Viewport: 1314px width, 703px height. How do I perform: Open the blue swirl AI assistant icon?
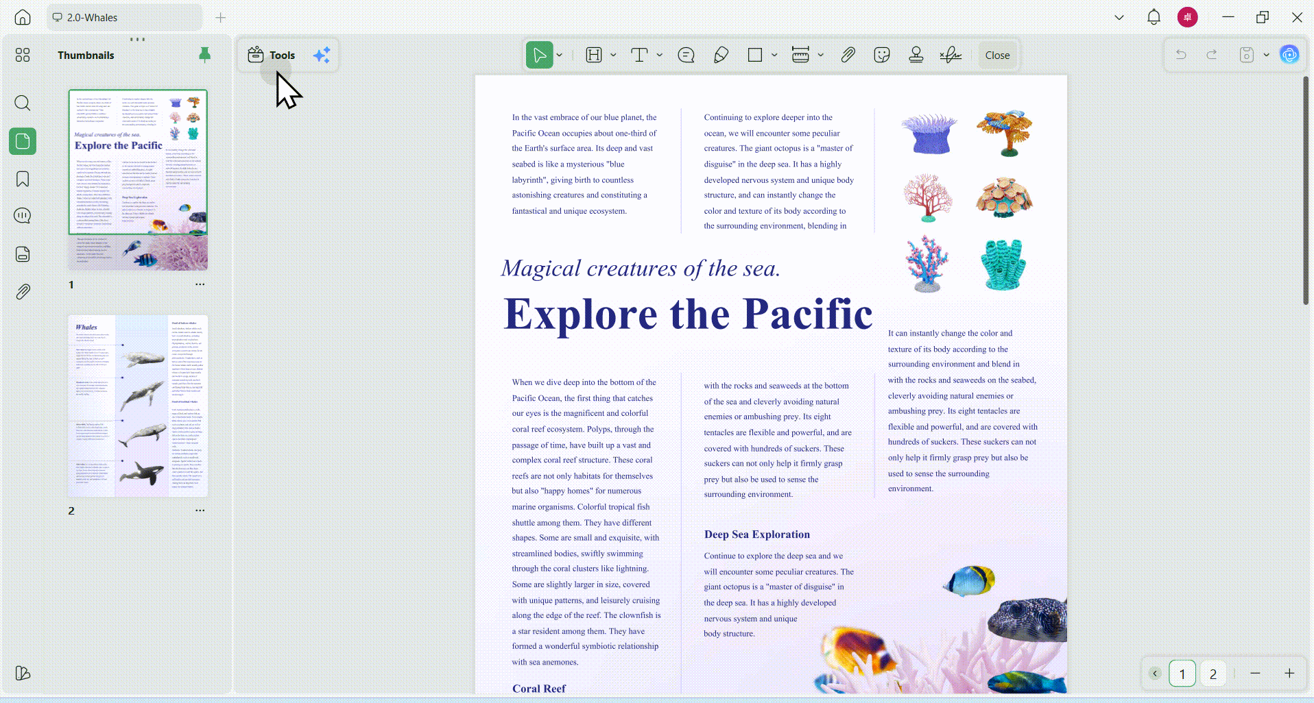pos(1289,55)
